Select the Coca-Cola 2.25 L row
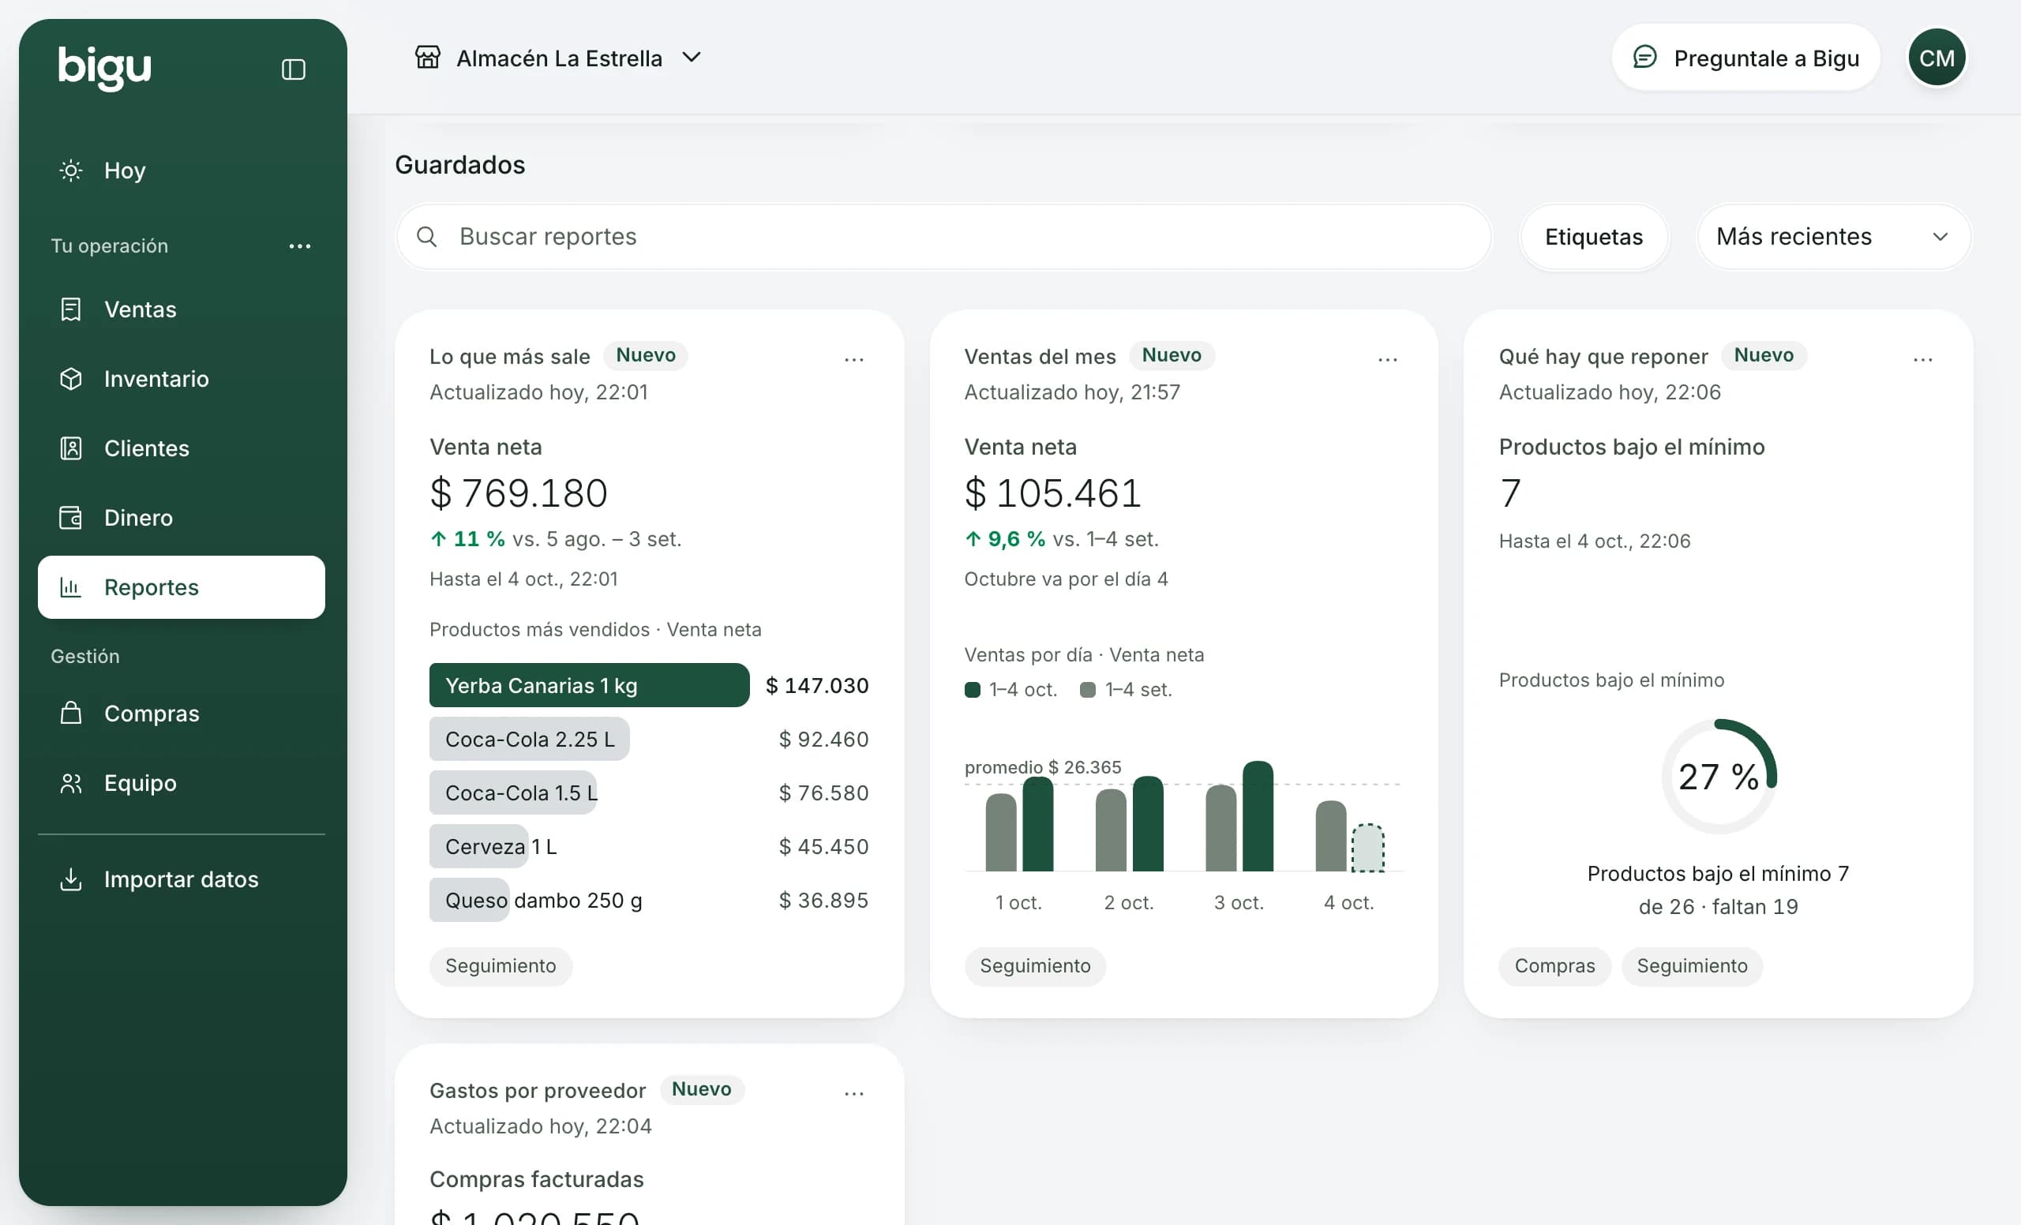 [649, 740]
